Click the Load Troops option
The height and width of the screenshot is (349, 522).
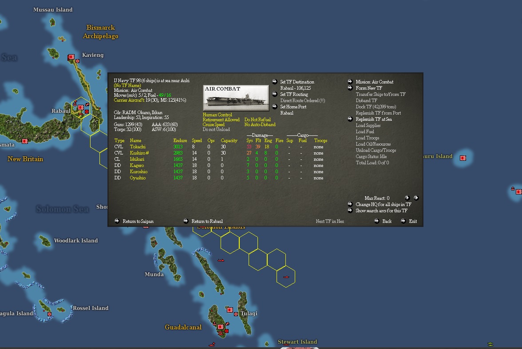click(367, 138)
